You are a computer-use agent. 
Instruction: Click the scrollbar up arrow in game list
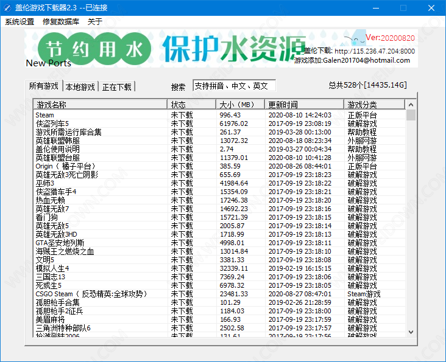(411, 105)
